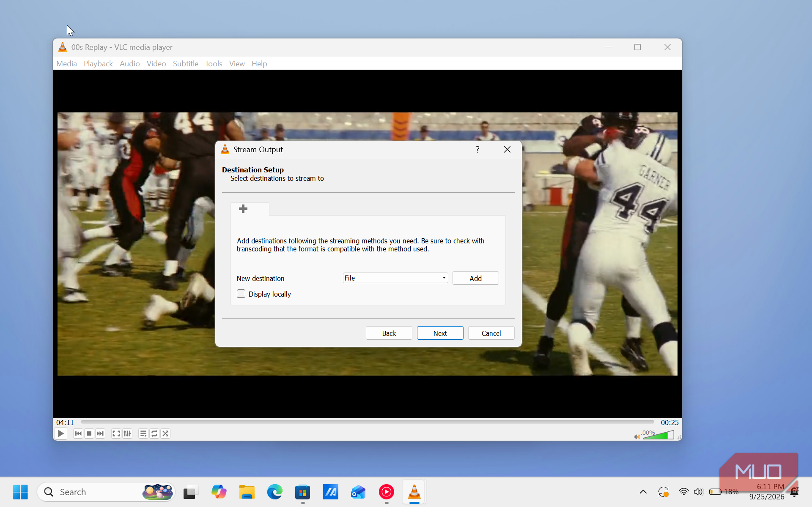Maximize the VLC media player window
812x507 pixels.
click(638, 47)
